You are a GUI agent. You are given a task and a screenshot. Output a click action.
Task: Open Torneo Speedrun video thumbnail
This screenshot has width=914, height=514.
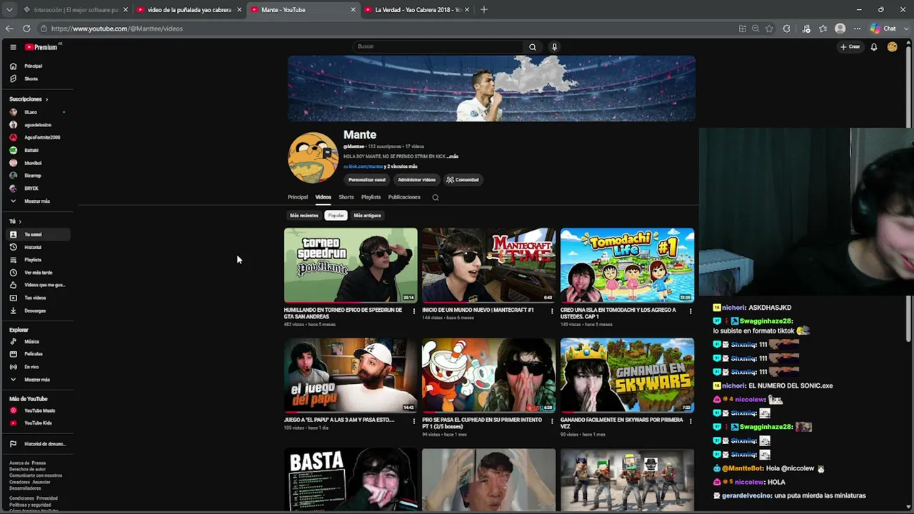(351, 266)
